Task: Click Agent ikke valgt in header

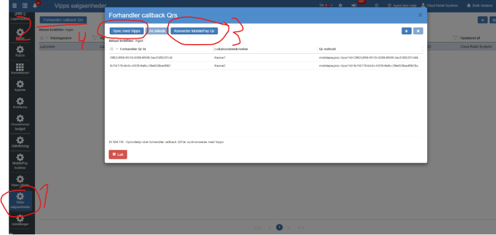Action: pos(401,6)
